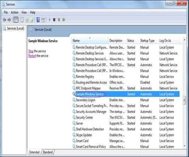Image resolution: width=189 pixels, height=157 pixels.
Task: Select the Remote Desktop Services U... row
Action: click(126, 59)
